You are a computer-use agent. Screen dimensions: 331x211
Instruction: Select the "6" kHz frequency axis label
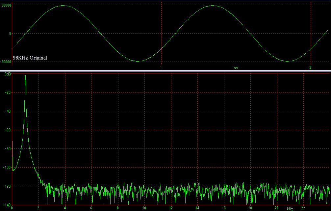[91, 208]
